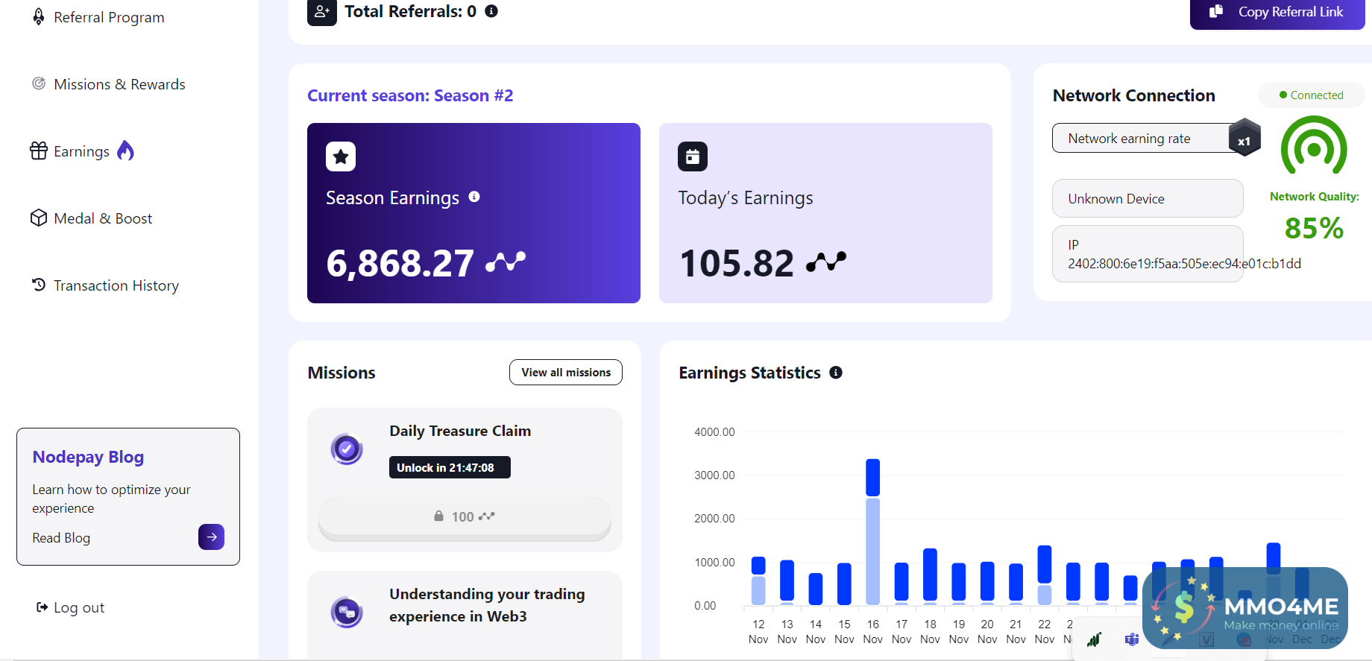Click the add-user icon beside Total Referrals

(x=322, y=11)
